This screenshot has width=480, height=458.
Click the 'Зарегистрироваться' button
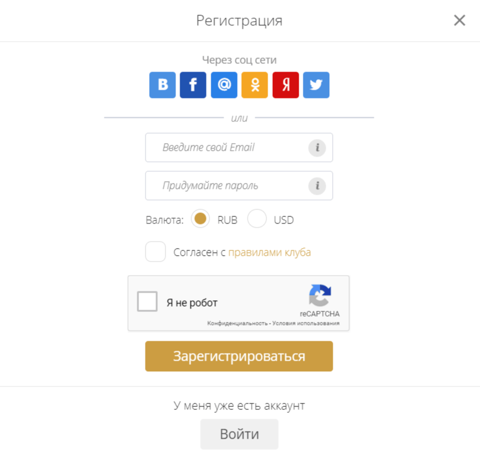tap(239, 356)
